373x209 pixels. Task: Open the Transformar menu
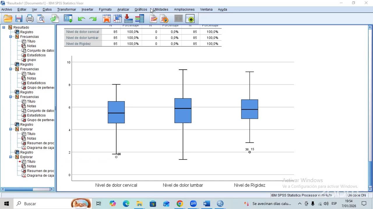pos(66,10)
